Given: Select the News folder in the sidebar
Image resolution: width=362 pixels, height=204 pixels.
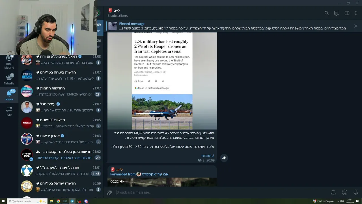Looking at the screenshot, I should click(x=9, y=95).
